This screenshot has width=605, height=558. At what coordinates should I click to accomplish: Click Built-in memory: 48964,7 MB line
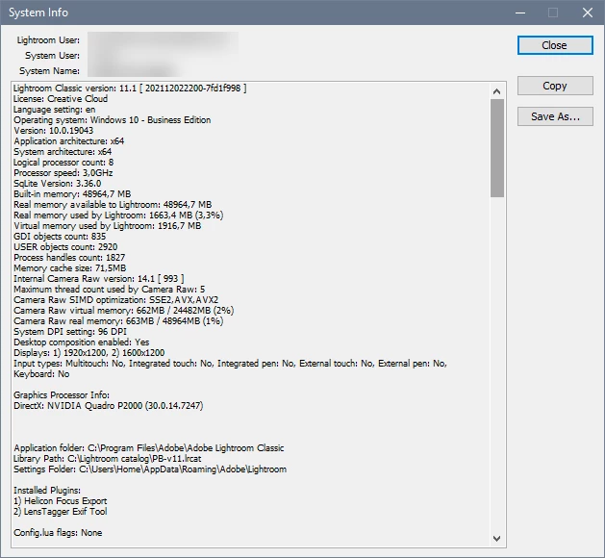[x=72, y=194]
